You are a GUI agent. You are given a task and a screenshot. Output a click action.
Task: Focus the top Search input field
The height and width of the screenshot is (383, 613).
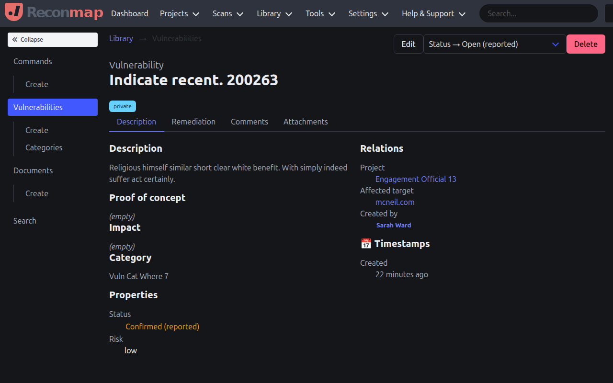click(x=538, y=13)
